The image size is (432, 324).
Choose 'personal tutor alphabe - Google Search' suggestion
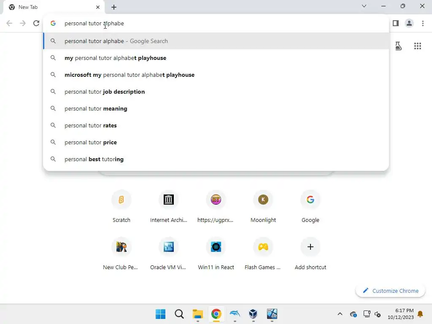click(216, 41)
